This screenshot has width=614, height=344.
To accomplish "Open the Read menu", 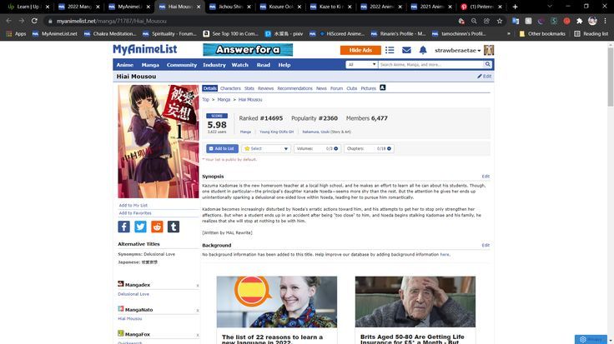I will click(264, 65).
